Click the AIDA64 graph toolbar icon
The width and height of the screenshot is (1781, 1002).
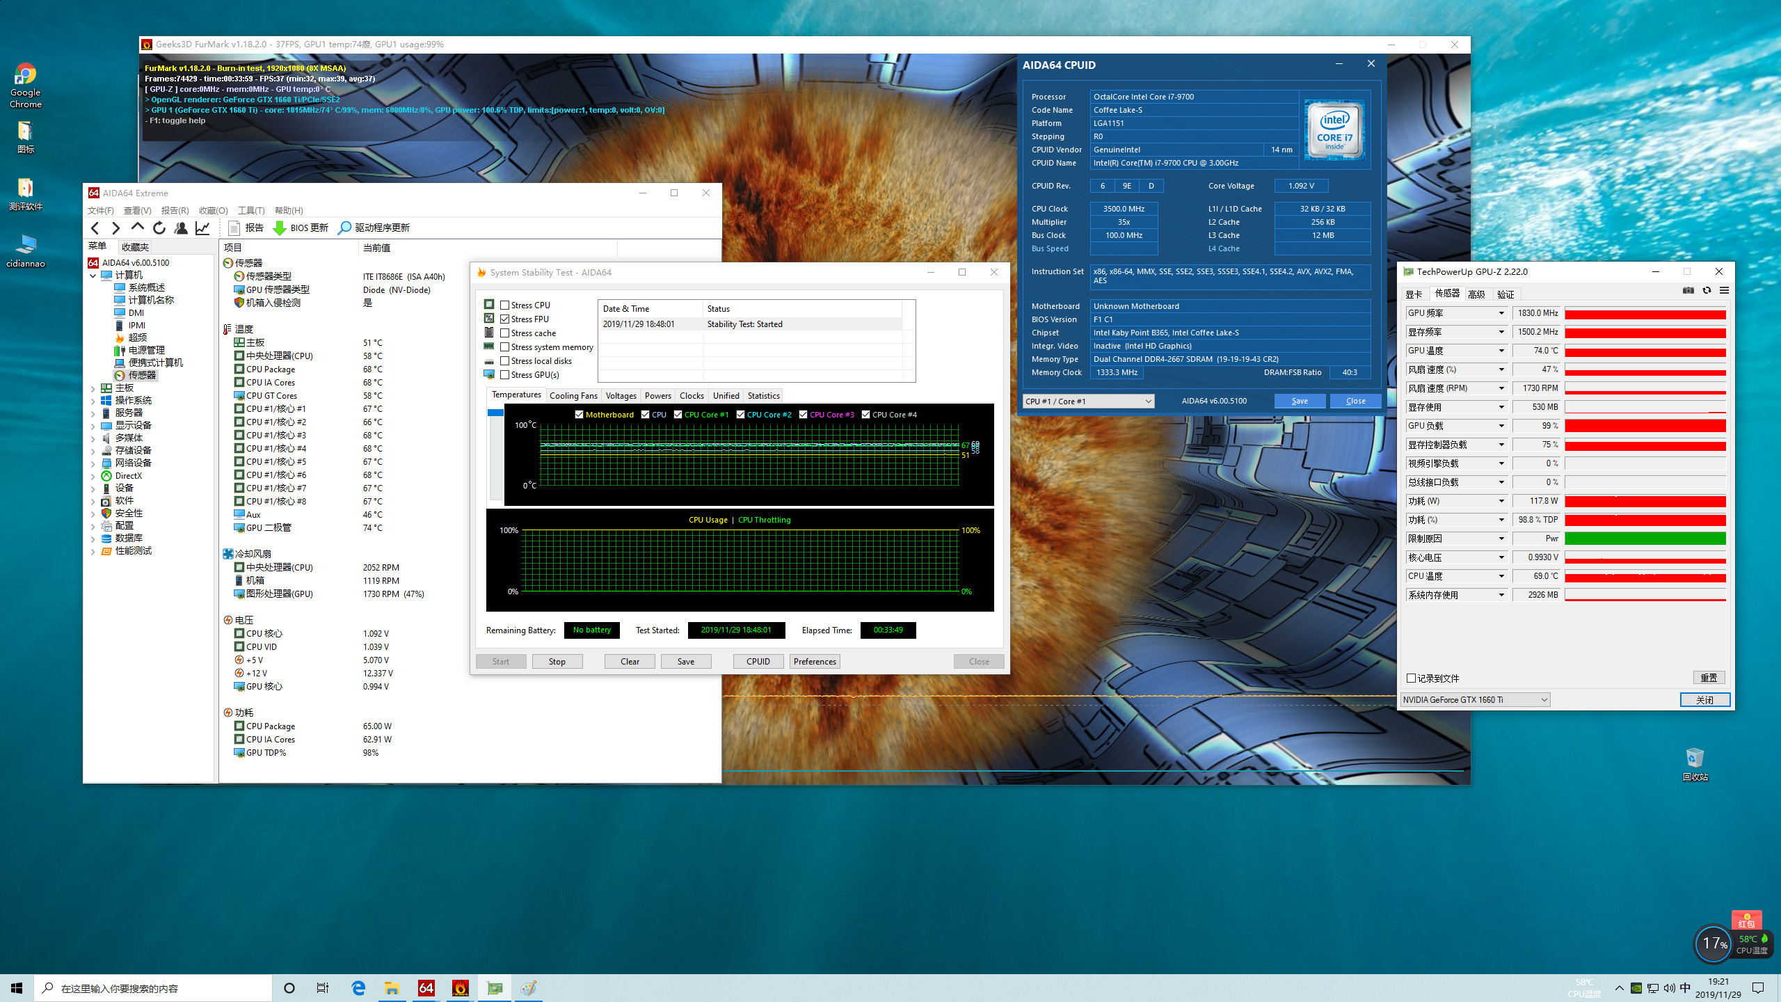pos(202,228)
